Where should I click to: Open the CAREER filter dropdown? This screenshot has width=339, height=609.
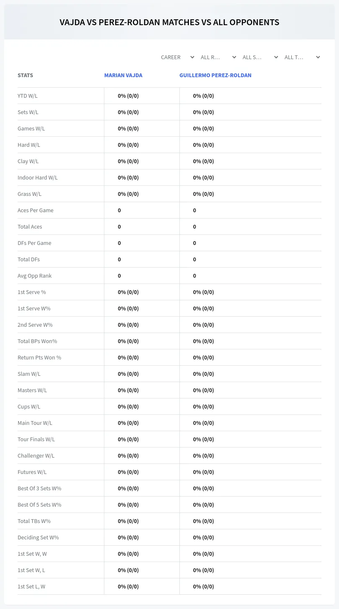coord(177,57)
